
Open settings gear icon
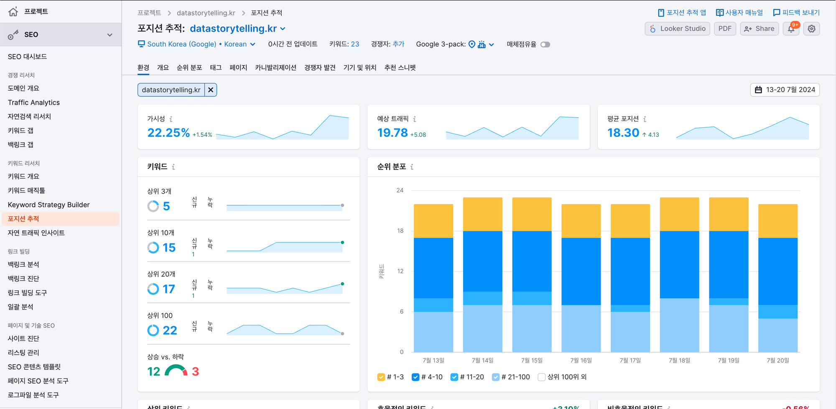(812, 29)
